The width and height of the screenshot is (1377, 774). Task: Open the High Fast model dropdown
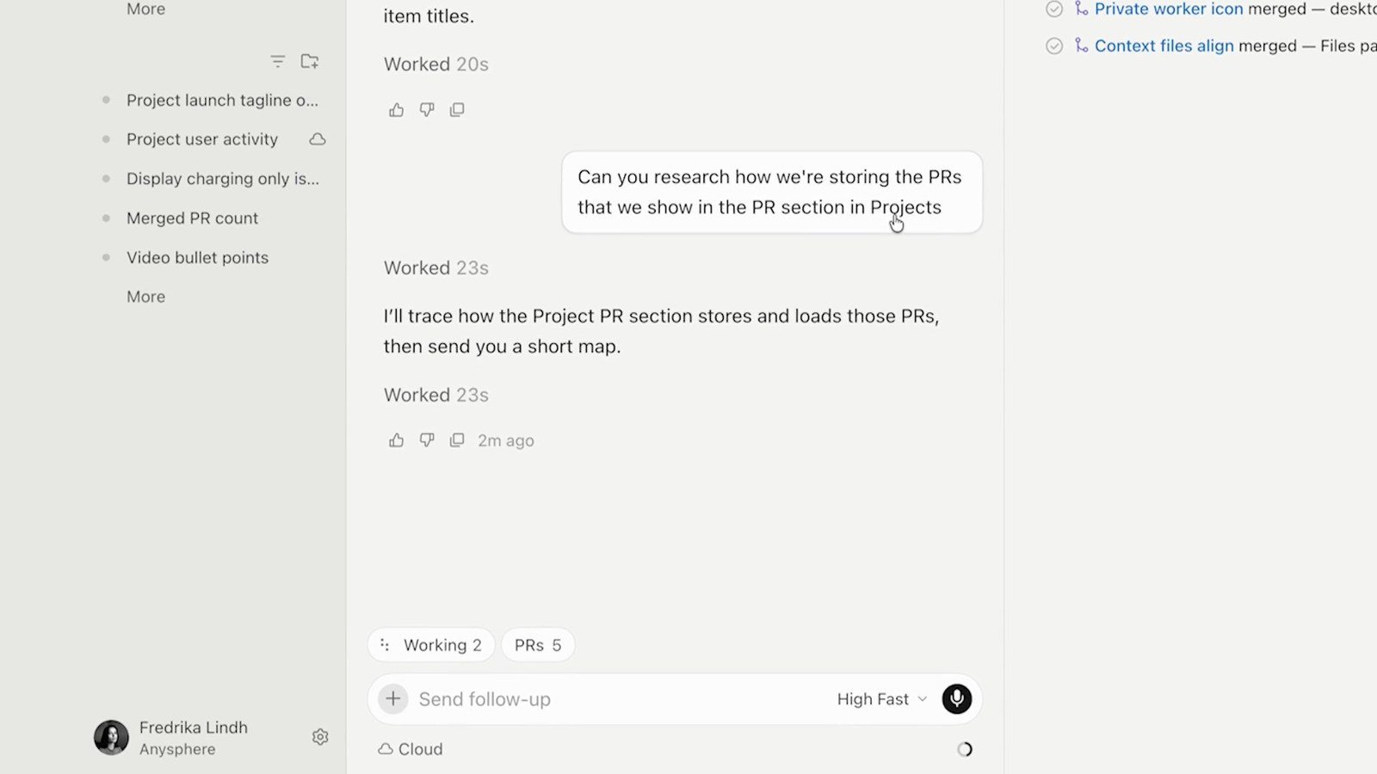[x=881, y=699]
